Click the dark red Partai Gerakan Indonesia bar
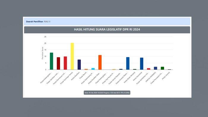The image size is (208, 117). (x=58, y=63)
